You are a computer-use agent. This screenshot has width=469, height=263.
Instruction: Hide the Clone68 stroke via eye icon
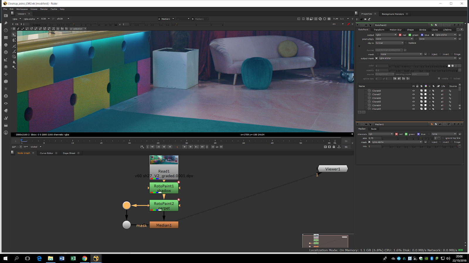click(414, 91)
